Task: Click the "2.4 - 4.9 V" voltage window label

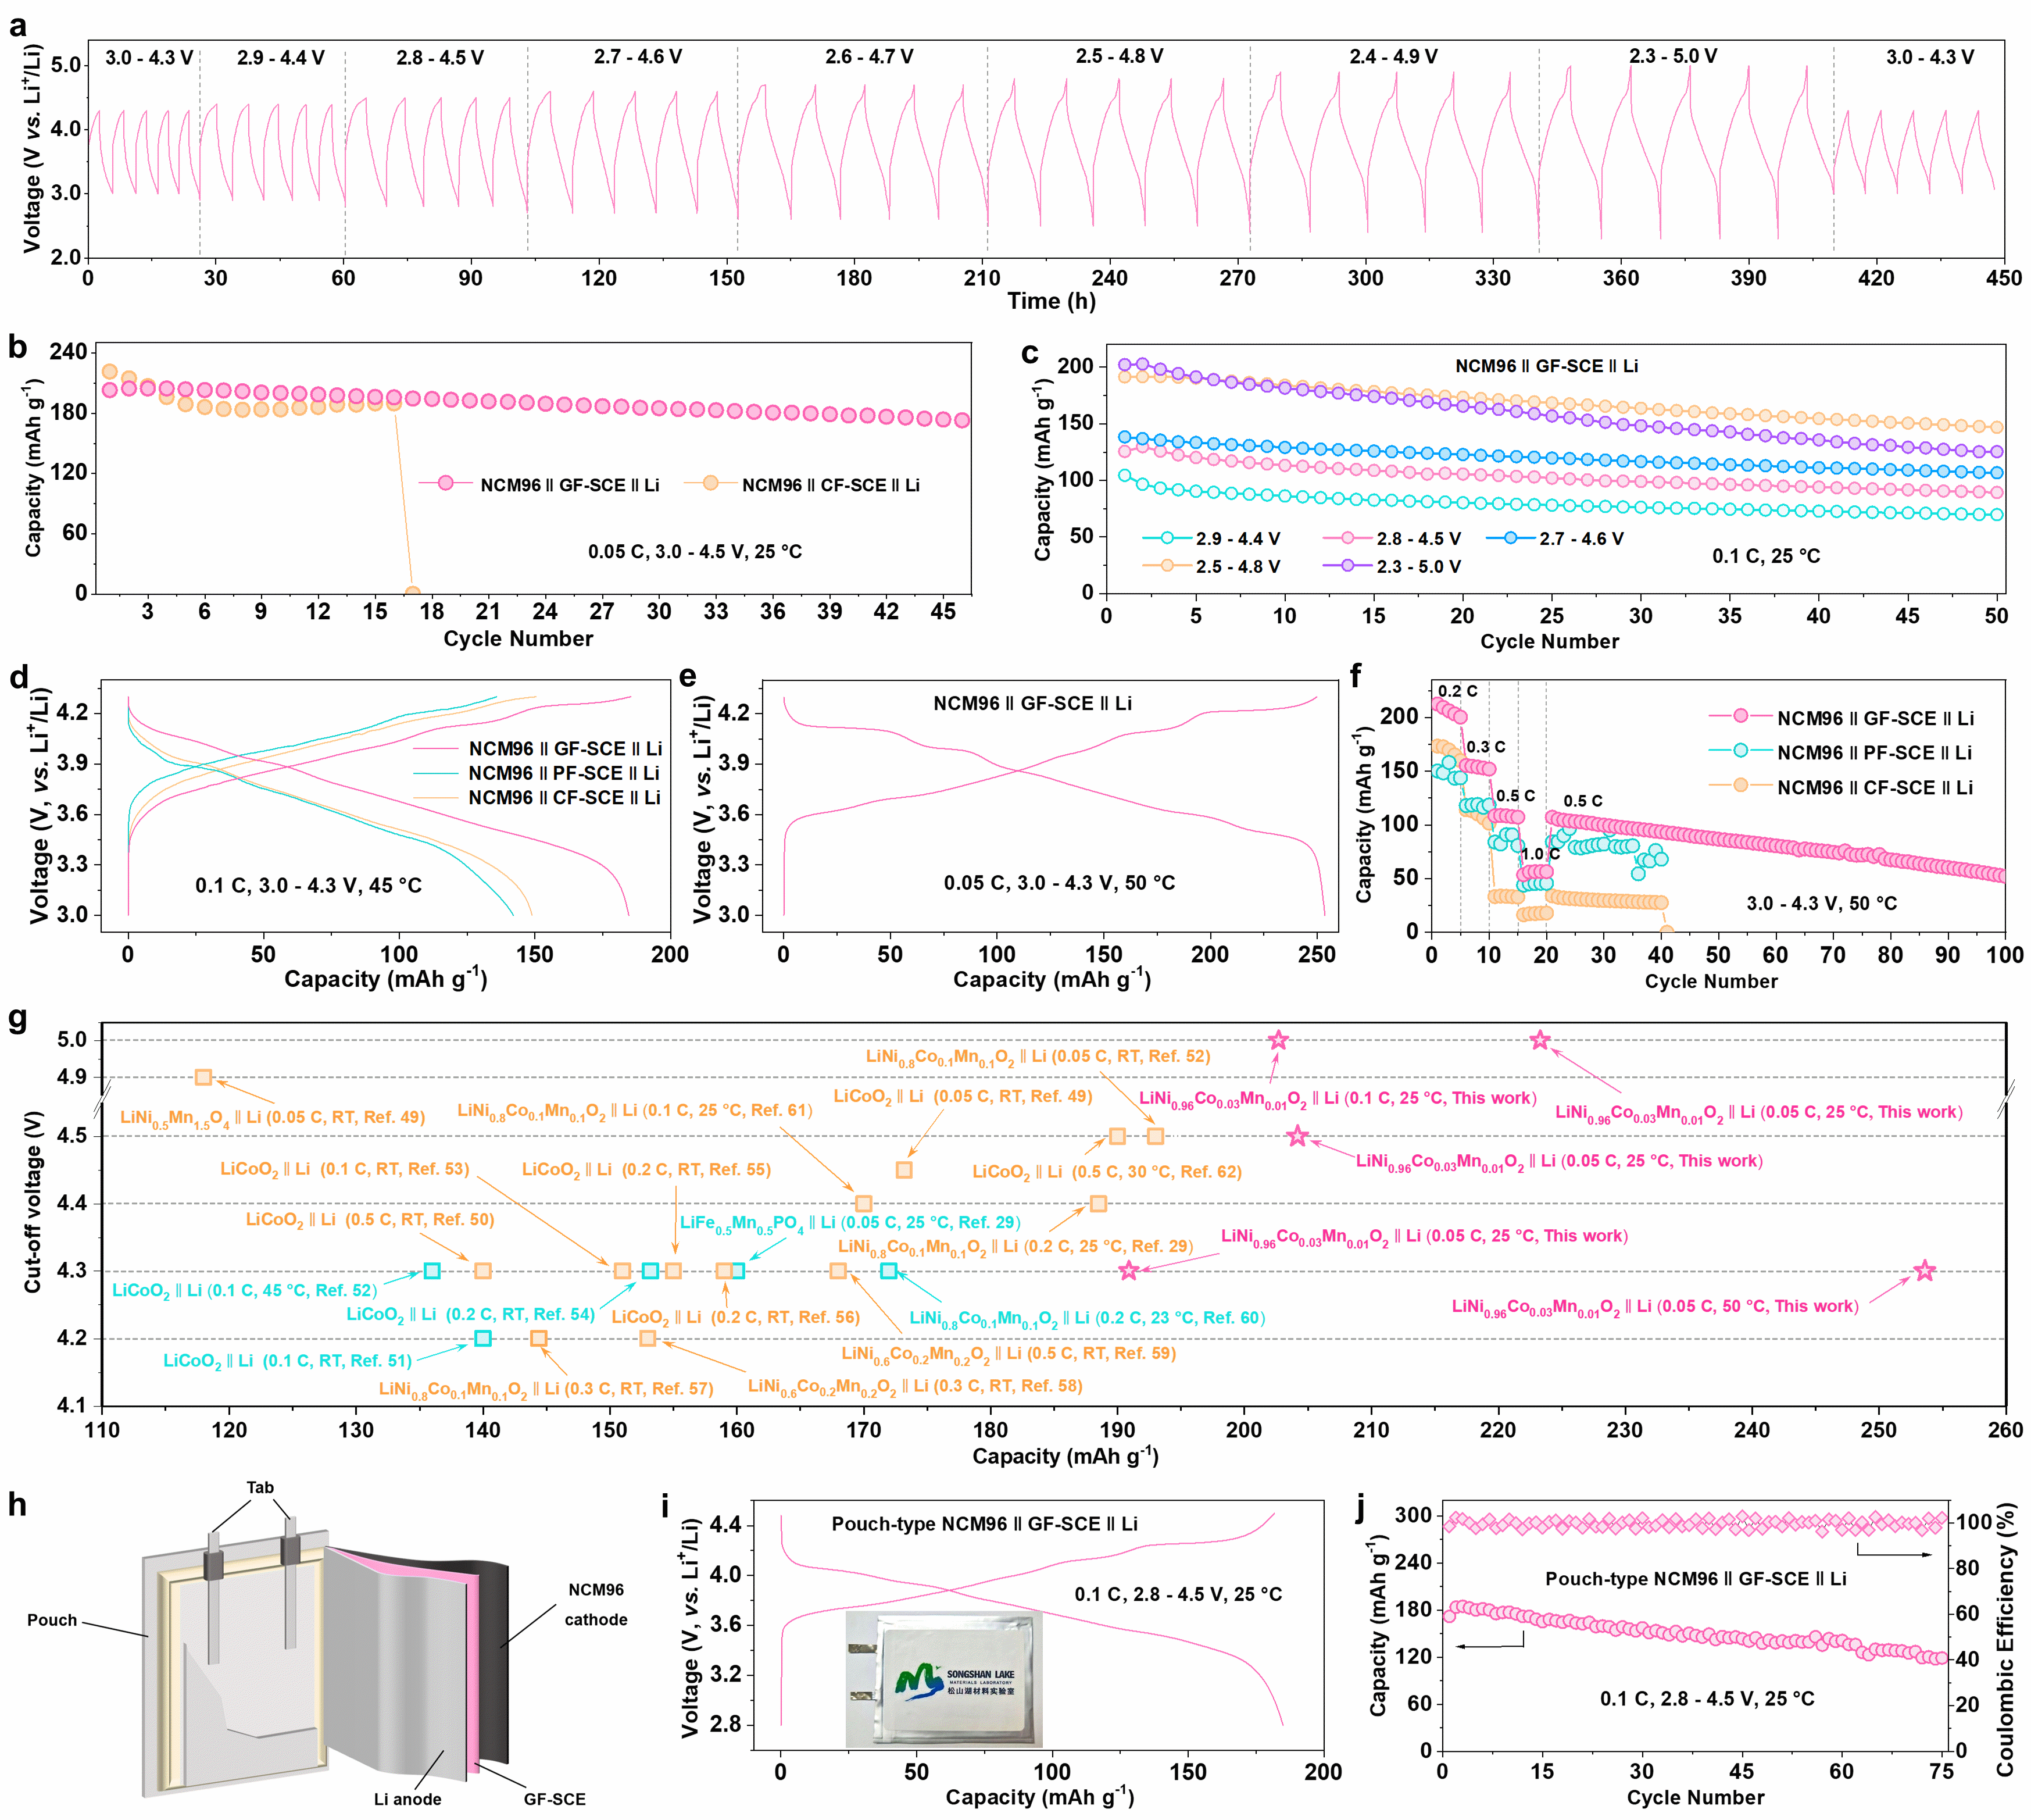Action: click(1393, 57)
